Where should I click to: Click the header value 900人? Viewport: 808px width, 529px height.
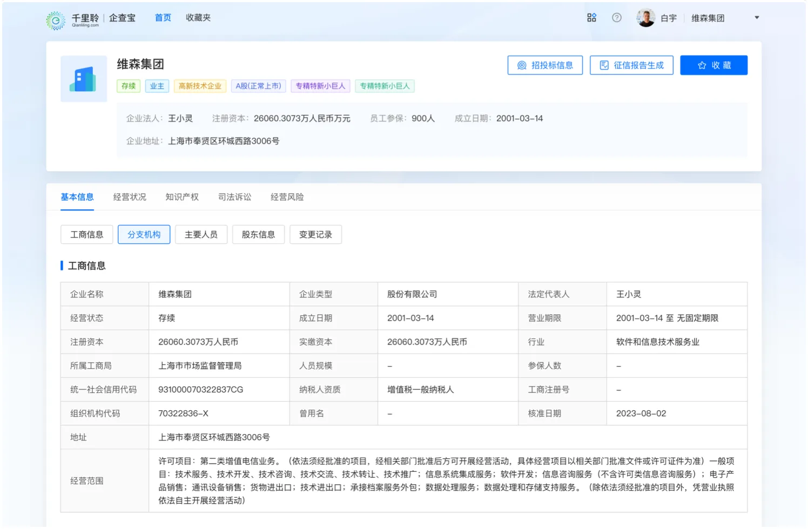(x=423, y=118)
